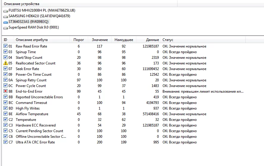Click status text for Spinup Retry Count
The width and height of the screenshot is (264, 166).
(184, 80)
